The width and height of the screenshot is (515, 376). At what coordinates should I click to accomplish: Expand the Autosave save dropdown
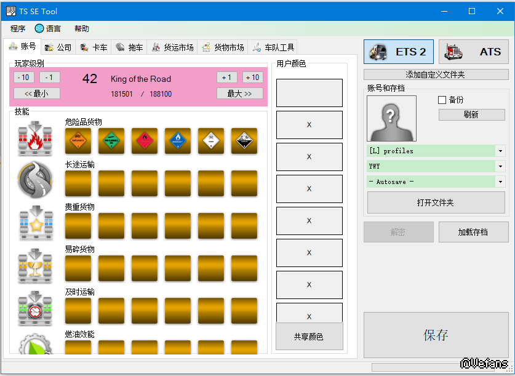pyautogui.click(x=500, y=182)
